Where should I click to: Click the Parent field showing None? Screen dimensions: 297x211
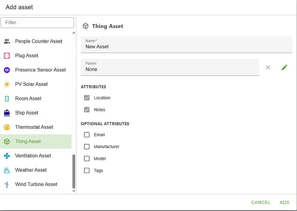click(170, 68)
